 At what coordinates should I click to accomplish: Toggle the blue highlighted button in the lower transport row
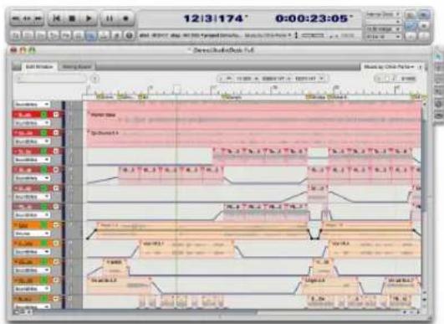(91, 35)
